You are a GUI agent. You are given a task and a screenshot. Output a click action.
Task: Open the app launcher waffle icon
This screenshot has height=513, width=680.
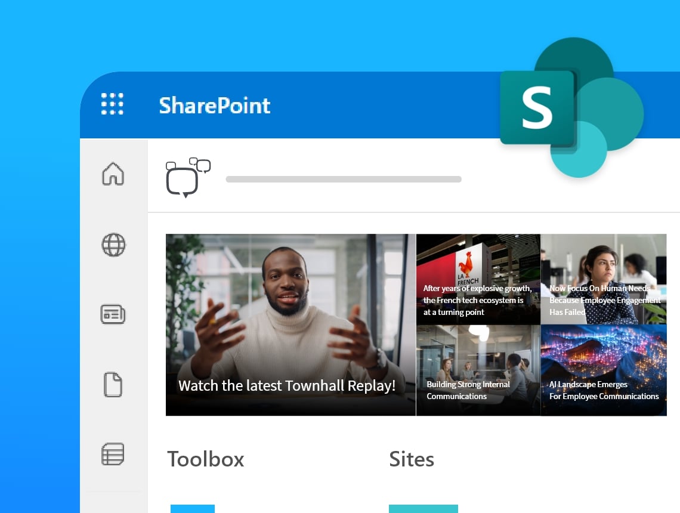coord(112,104)
